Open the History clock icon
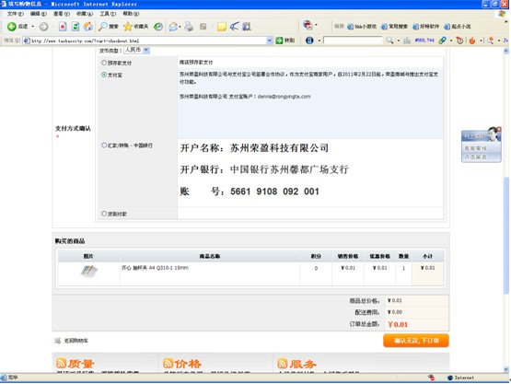511x384 pixels. [158, 27]
